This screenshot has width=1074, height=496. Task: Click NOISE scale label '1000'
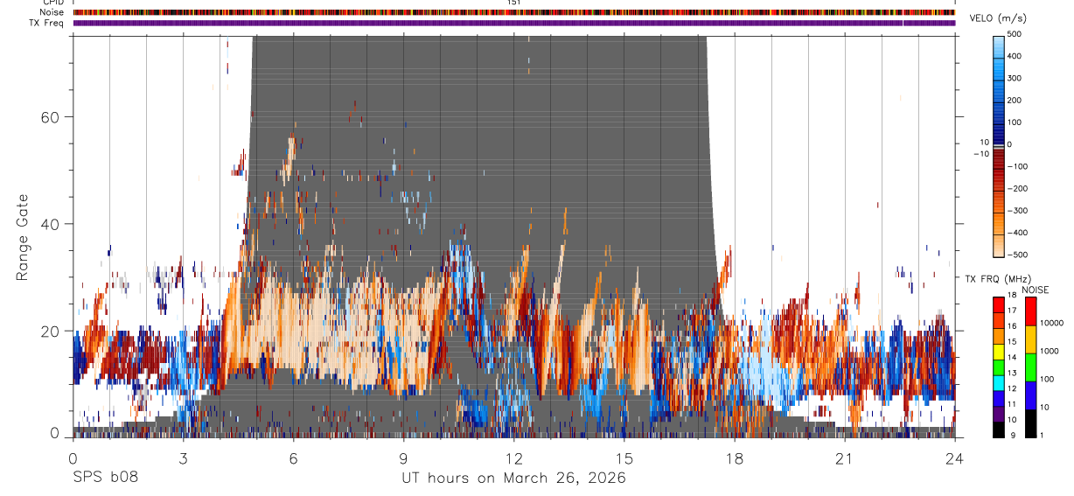[x=1050, y=351]
